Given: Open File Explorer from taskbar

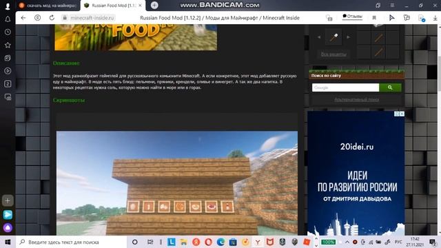Looking at the screenshot, I should 183,242.
